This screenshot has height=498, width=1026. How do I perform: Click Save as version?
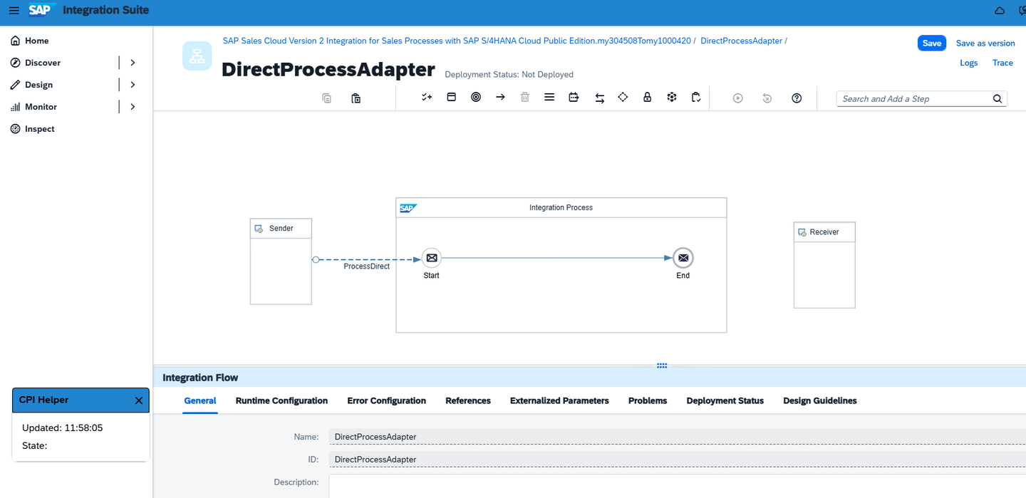click(x=985, y=43)
